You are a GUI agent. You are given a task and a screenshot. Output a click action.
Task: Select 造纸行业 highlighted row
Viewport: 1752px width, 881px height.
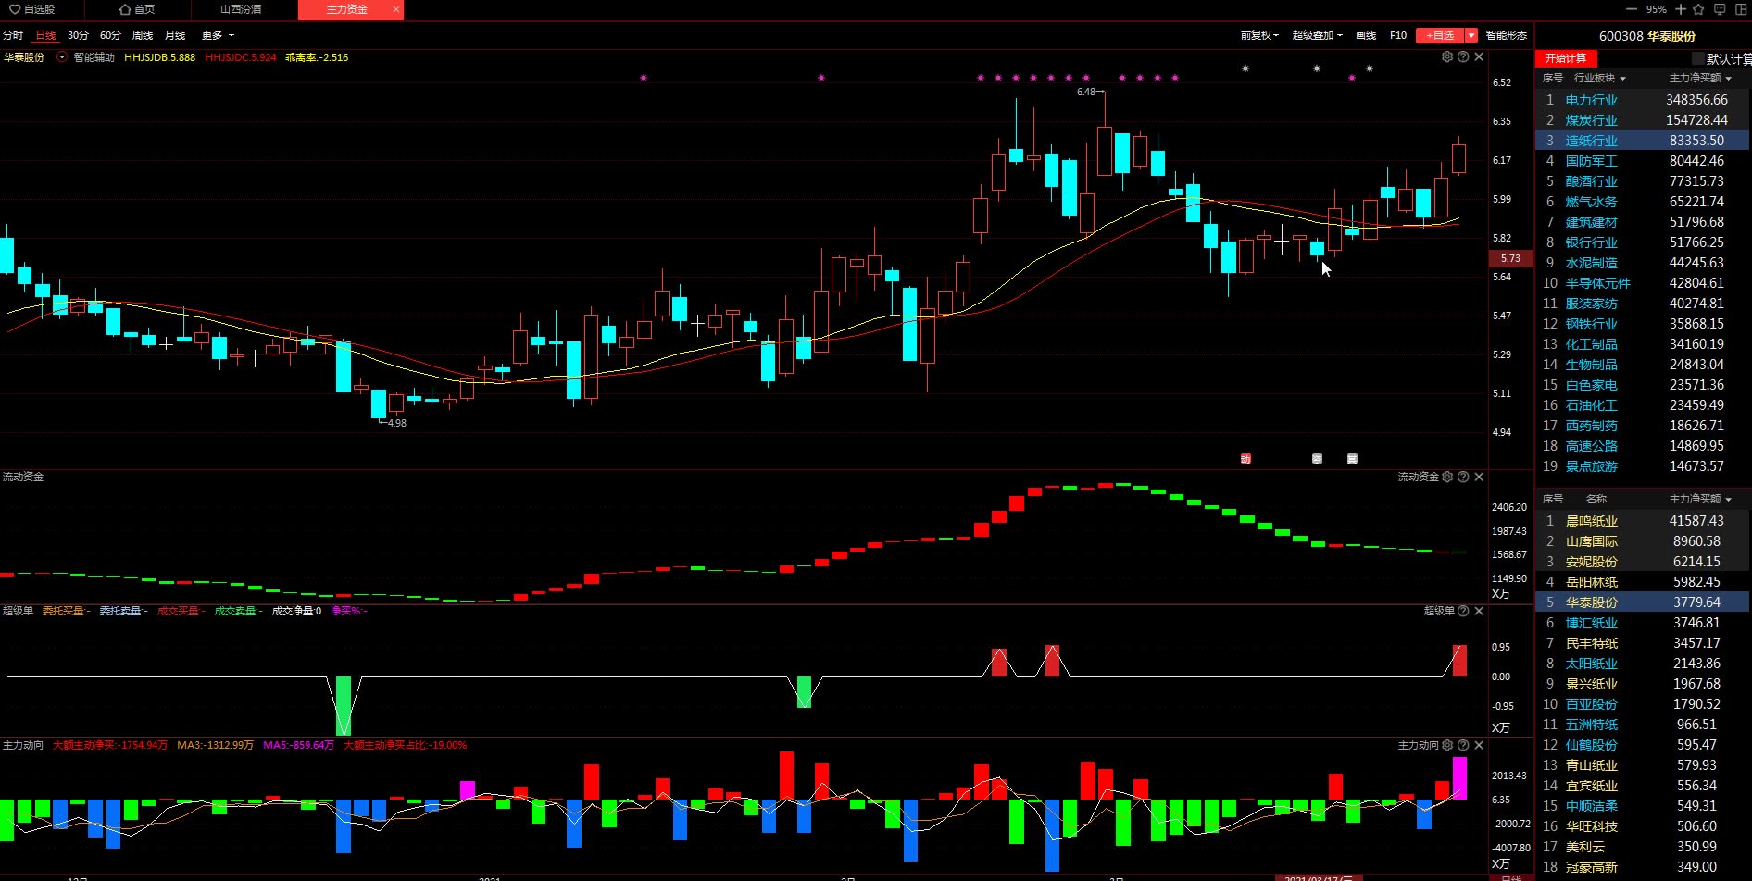[1643, 141]
